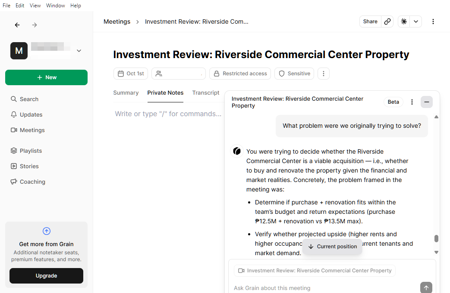
Task: Select the Private Notes tab
Action: [x=165, y=93]
